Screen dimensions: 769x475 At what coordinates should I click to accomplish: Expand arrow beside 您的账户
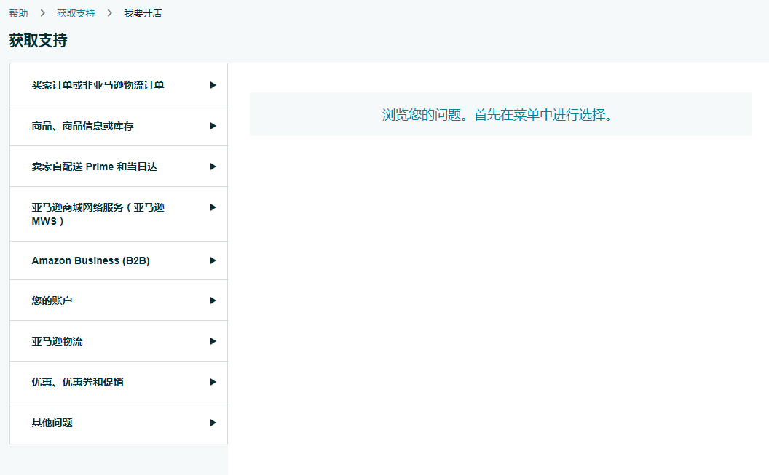click(x=213, y=300)
